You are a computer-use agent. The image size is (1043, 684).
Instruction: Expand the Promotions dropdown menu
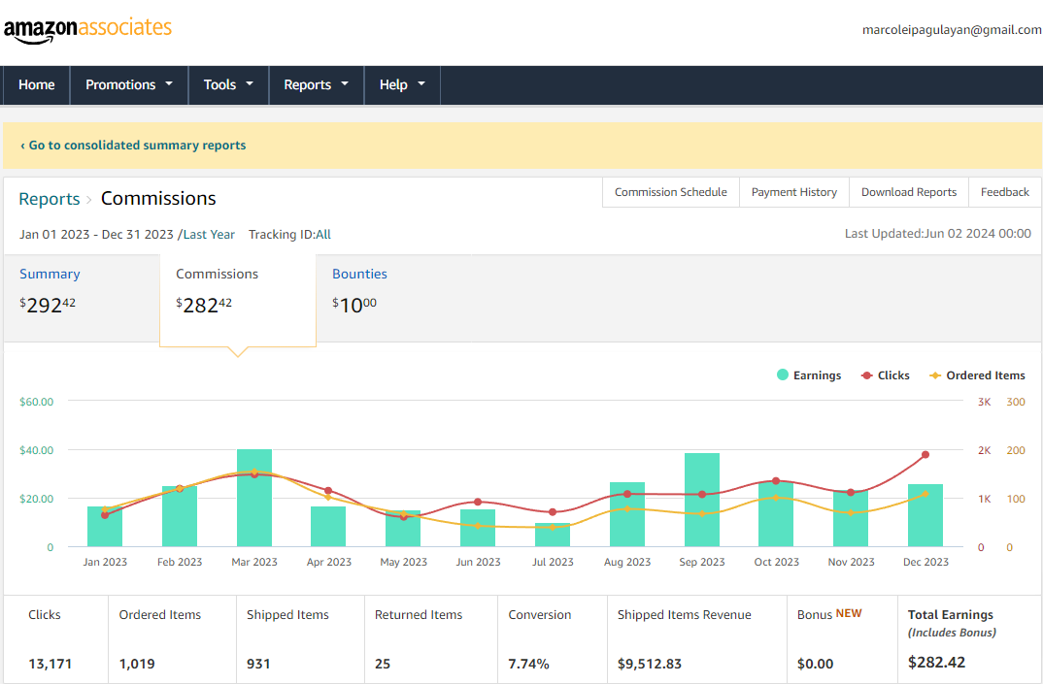pos(129,84)
